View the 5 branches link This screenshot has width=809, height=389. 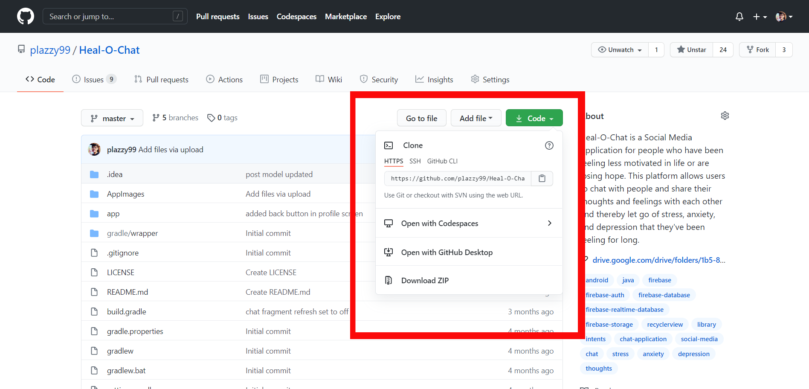click(175, 118)
